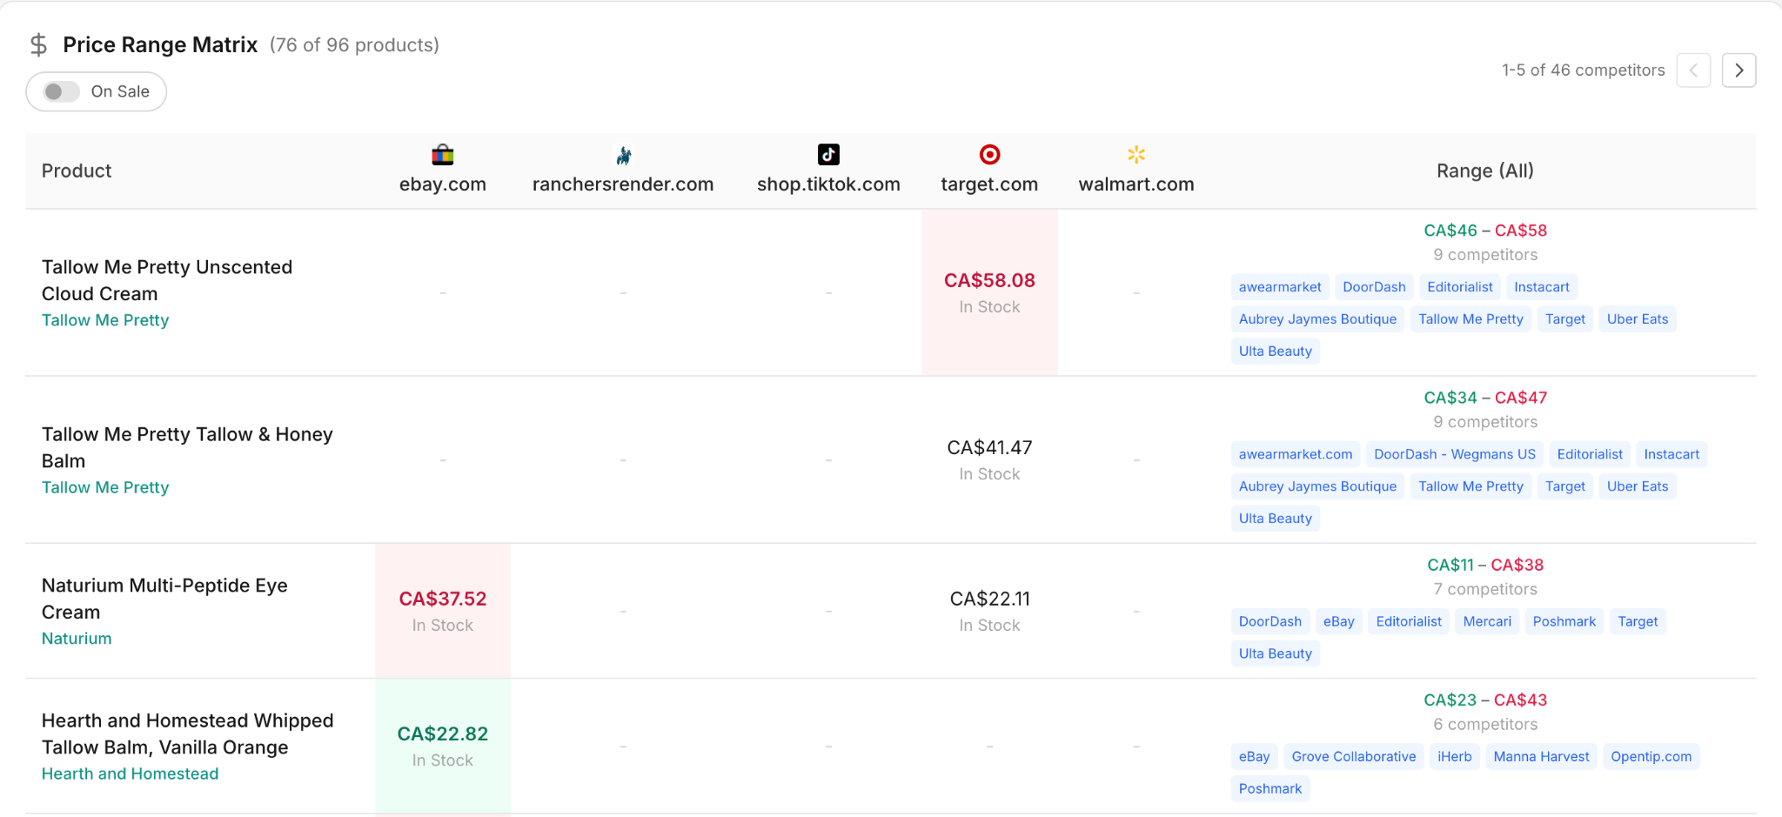1782x817 pixels.
Task: Click Ulta Beauty tag in Cloud Cream row
Action: click(1276, 352)
